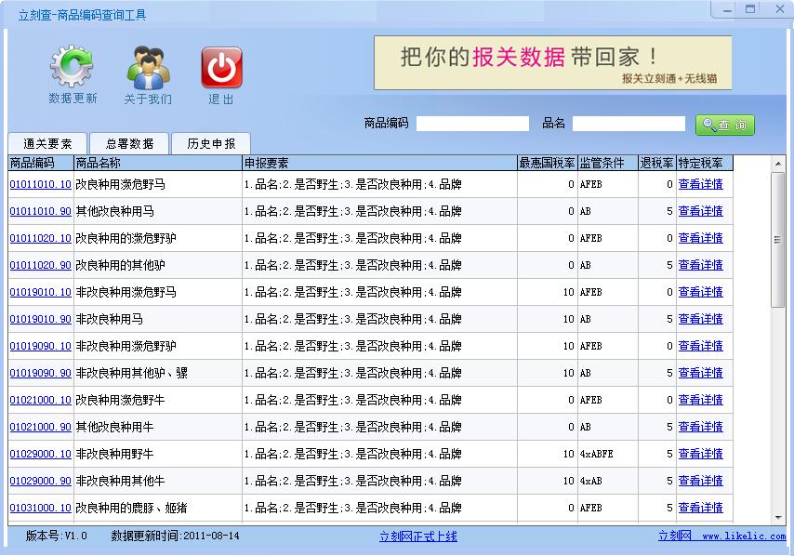Image resolution: width=794 pixels, height=556 pixels.
Task: Click the 立刻网正式上线 link
Action: [x=417, y=536]
